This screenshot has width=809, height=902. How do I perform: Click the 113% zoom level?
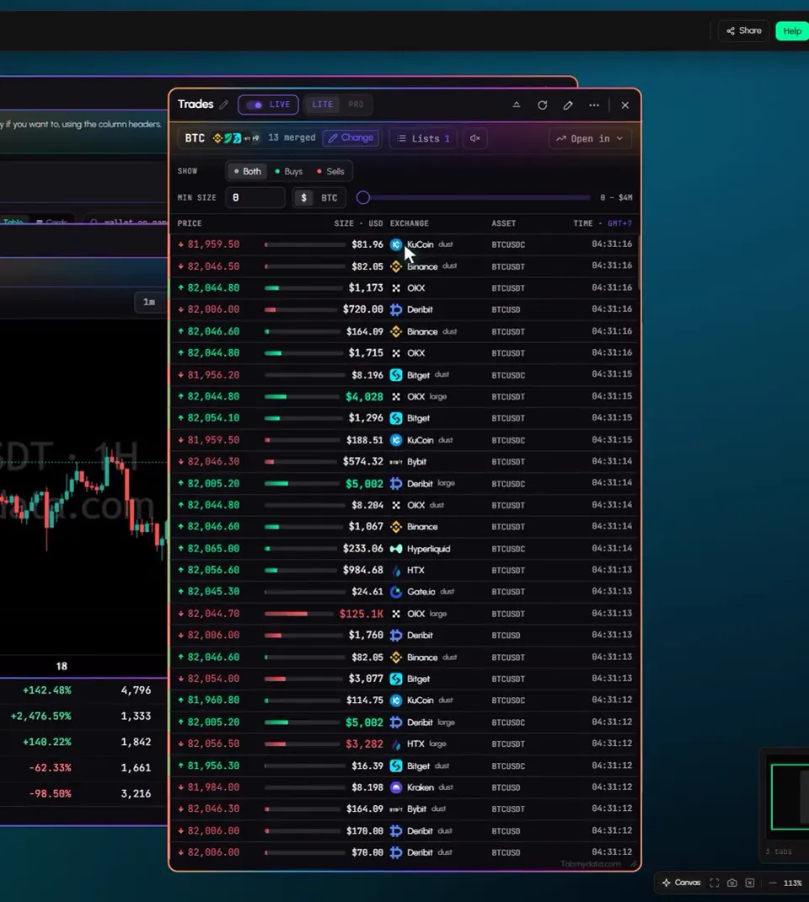coord(792,883)
